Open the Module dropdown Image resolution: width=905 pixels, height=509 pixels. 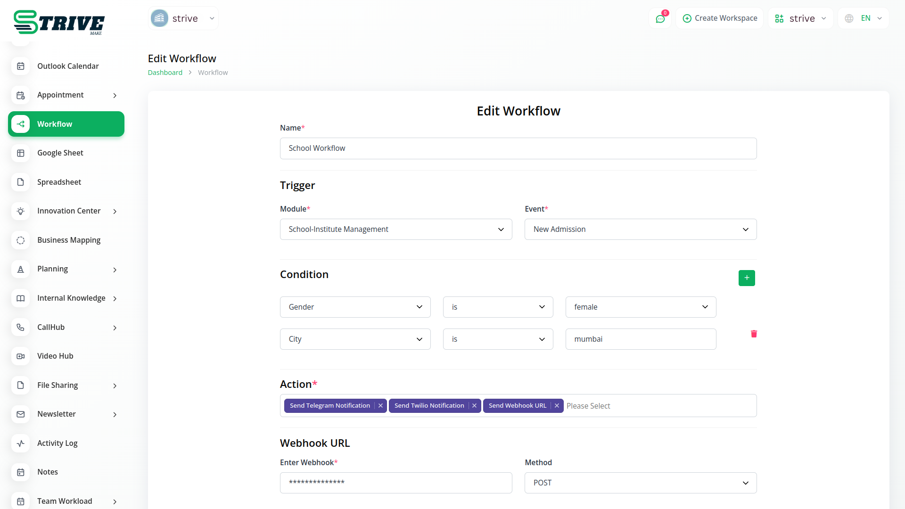coord(395,230)
